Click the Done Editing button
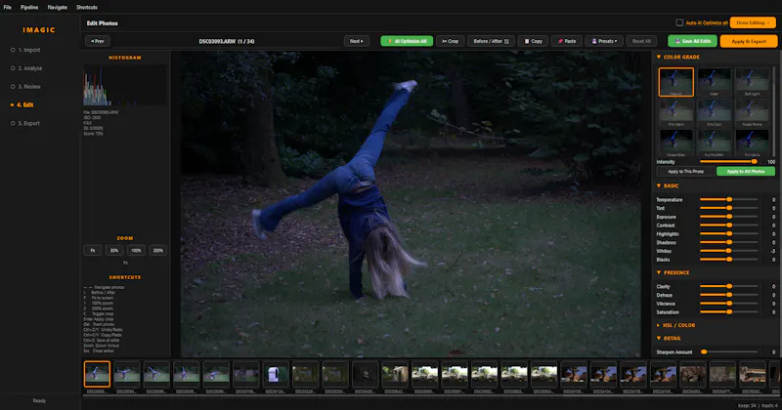Image resolution: width=782 pixels, height=410 pixels. (x=753, y=22)
